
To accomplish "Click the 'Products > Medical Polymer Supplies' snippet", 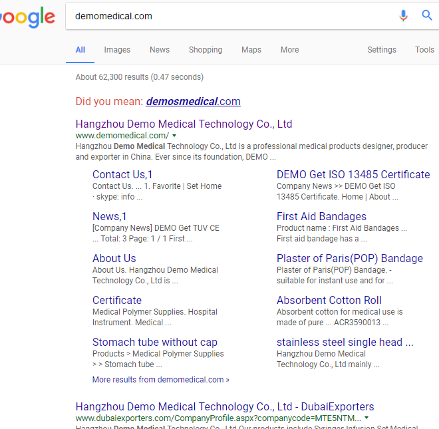I will 158,354.
